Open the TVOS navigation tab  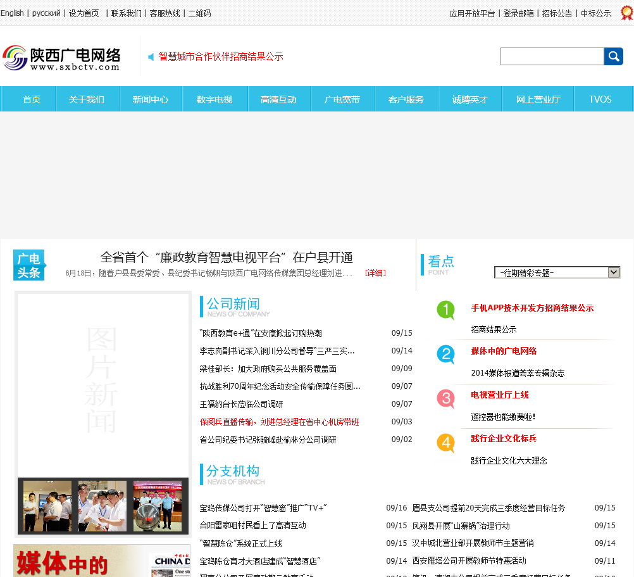600,99
